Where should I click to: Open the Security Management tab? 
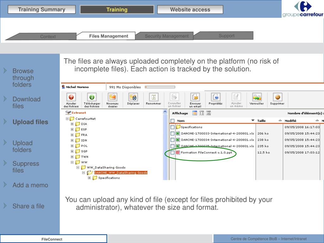166,36
